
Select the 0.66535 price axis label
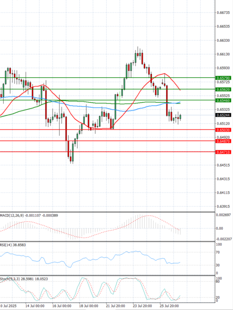(x=223, y=26)
